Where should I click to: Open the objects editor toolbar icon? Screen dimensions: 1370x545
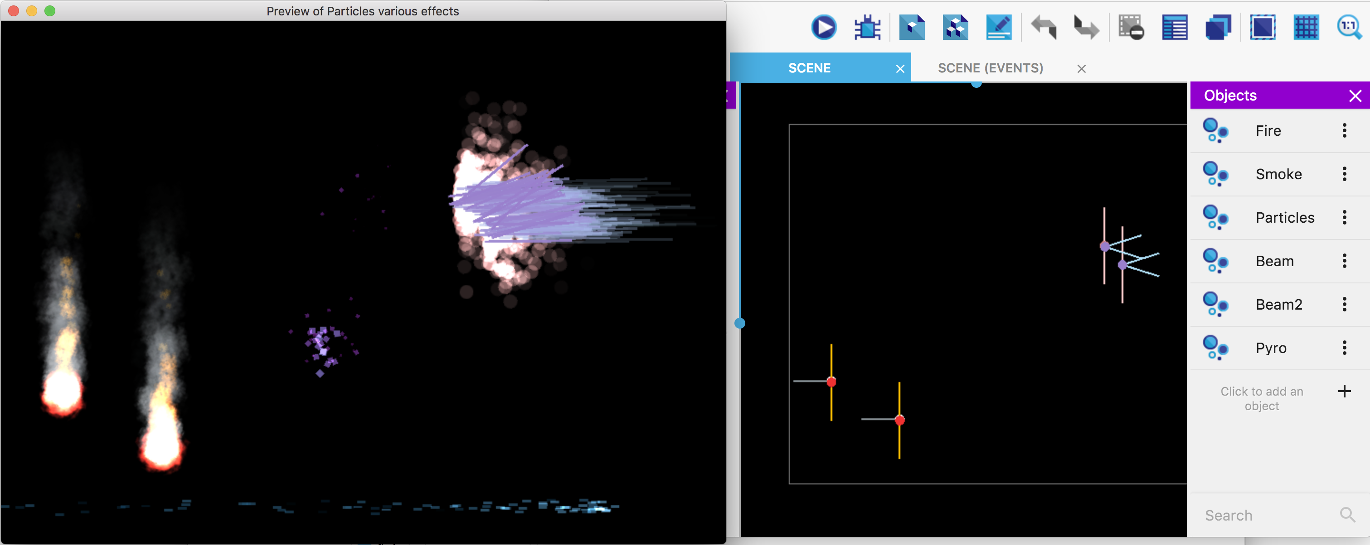[912, 27]
